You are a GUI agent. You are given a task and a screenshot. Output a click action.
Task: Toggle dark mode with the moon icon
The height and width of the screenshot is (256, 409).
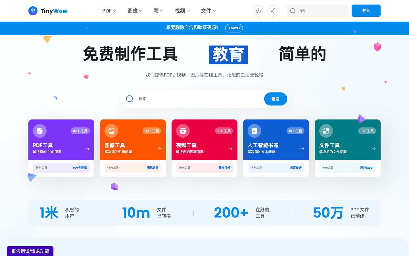258,11
